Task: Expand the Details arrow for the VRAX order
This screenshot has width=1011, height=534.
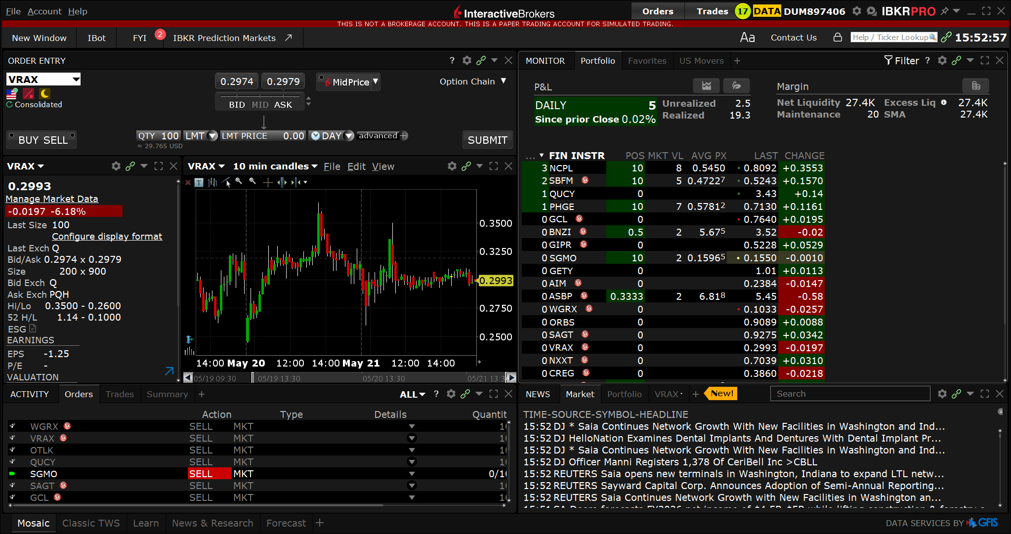Action: click(x=412, y=438)
